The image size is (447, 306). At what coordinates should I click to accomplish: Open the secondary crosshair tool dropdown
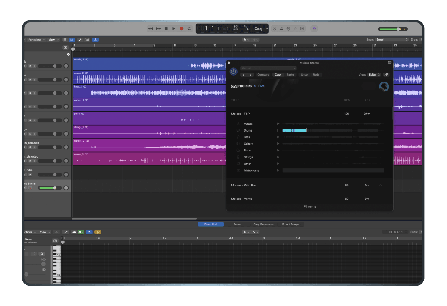point(255,40)
